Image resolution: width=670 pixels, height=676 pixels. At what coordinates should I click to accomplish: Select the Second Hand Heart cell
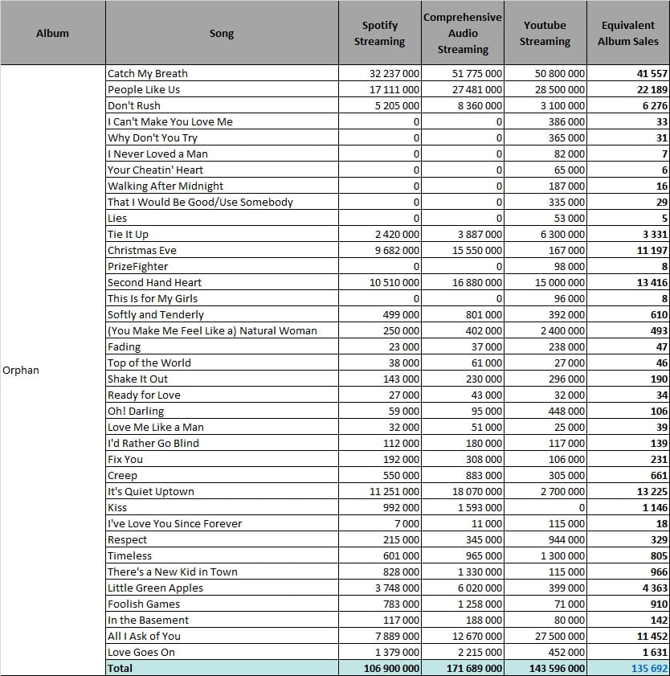[222, 282]
